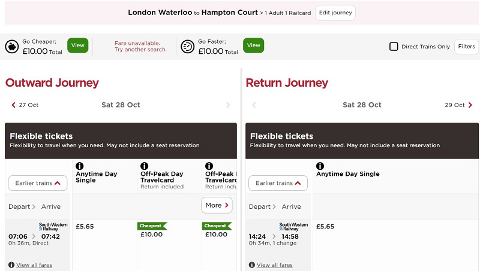Click info icon beside return View all fares
The image size is (480, 271).
[251, 265]
